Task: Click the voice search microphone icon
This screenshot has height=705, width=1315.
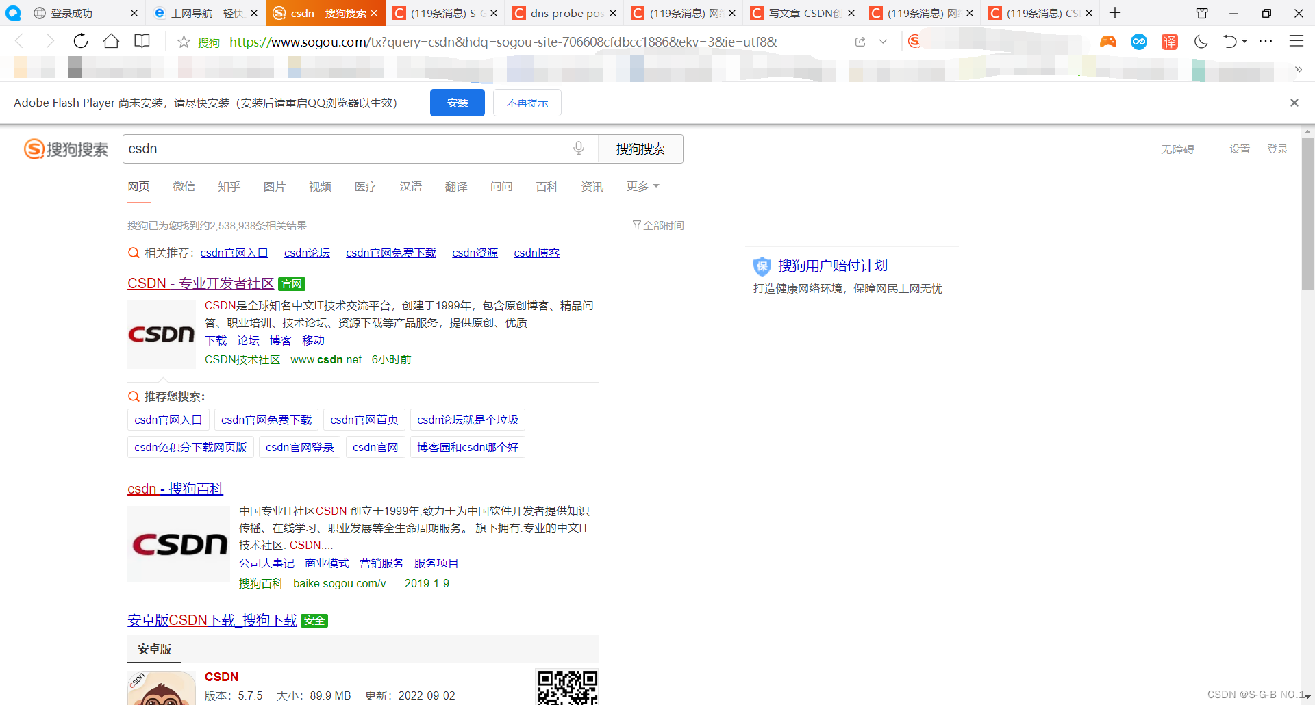Action: [x=579, y=149]
